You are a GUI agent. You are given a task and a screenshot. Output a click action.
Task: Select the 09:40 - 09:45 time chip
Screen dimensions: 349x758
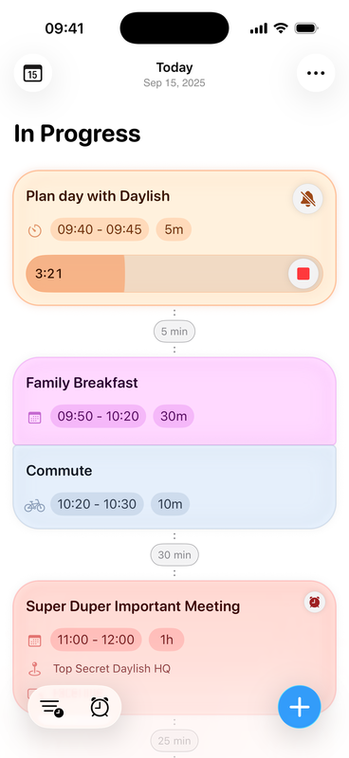point(100,229)
